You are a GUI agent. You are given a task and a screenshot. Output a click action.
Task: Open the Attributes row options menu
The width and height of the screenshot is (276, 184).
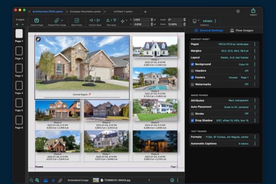255,101
